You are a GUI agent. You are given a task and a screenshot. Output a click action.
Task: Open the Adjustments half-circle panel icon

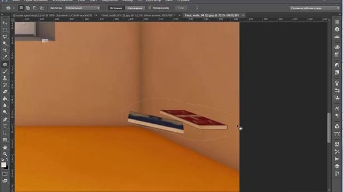337,65
